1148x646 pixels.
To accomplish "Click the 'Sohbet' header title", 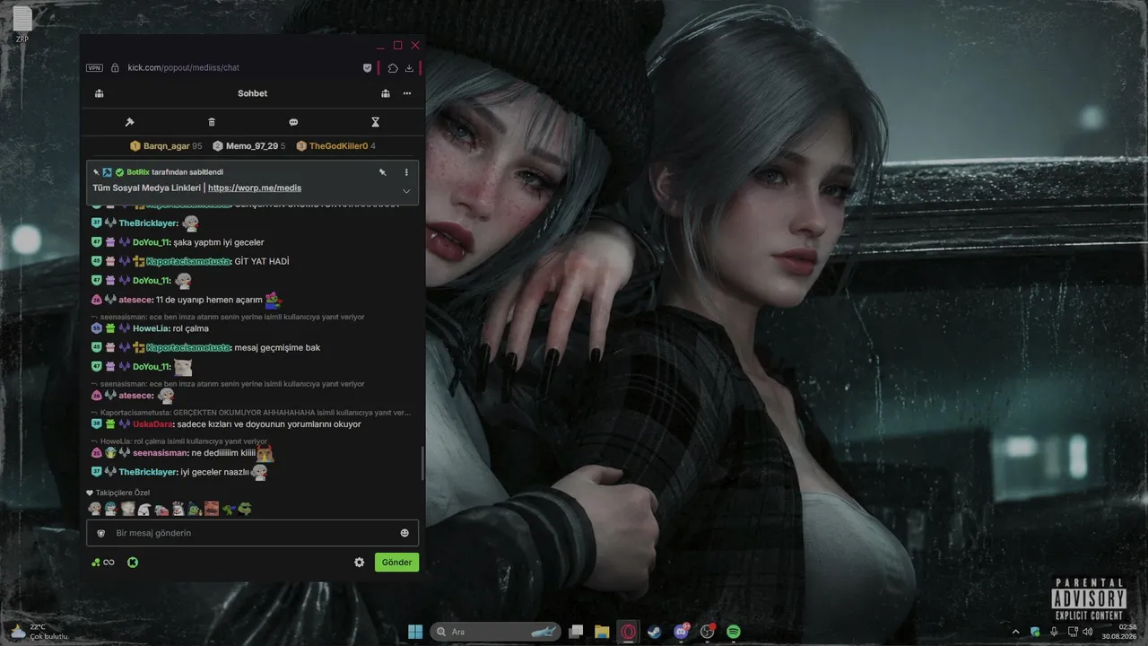I will coord(252,93).
